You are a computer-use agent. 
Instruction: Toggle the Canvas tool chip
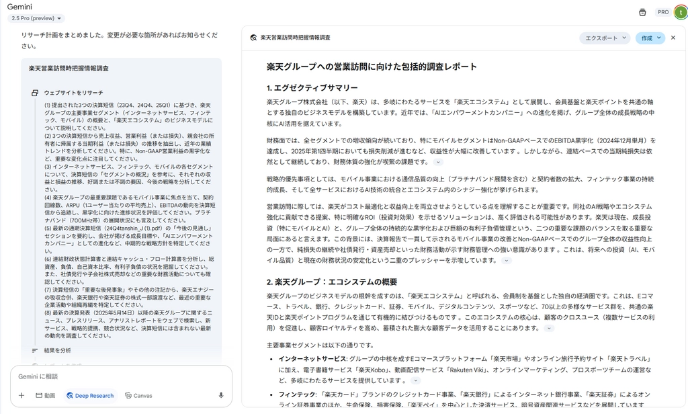pos(138,396)
